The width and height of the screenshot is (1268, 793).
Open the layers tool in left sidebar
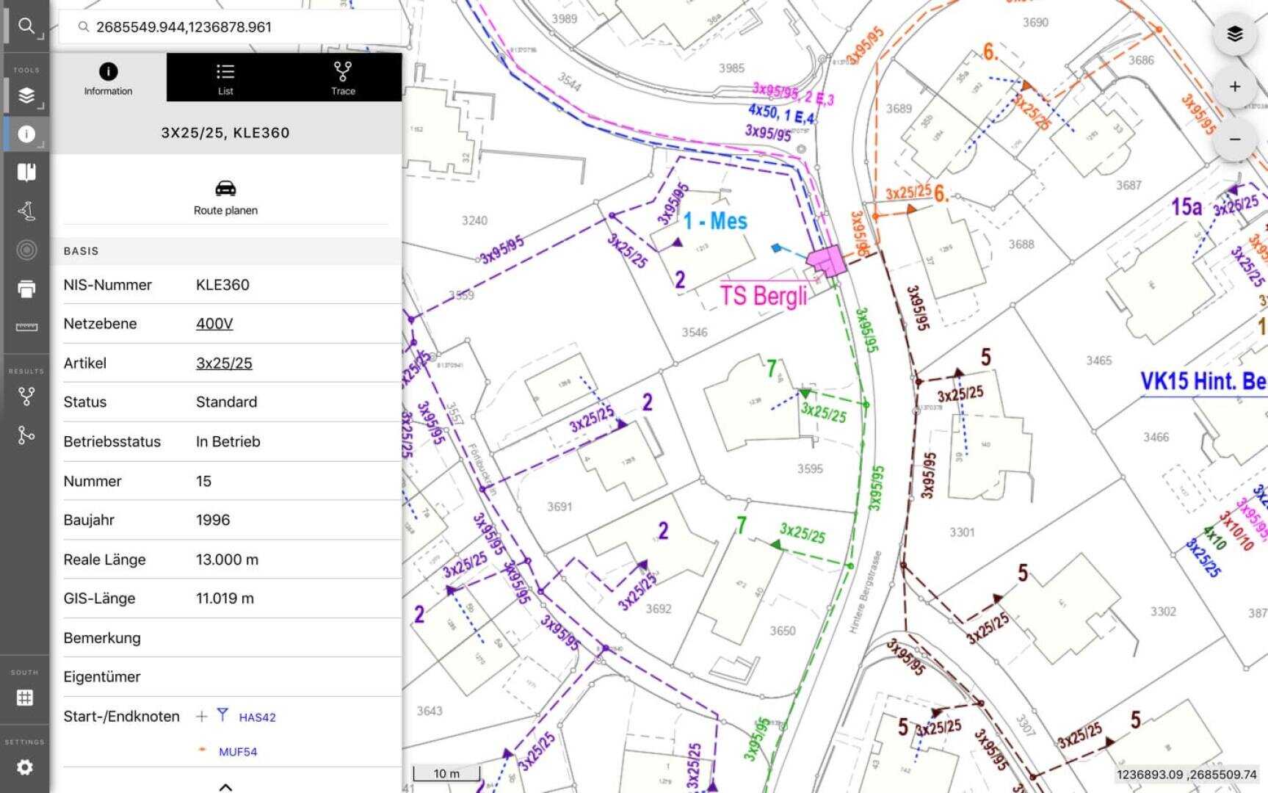(26, 95)
